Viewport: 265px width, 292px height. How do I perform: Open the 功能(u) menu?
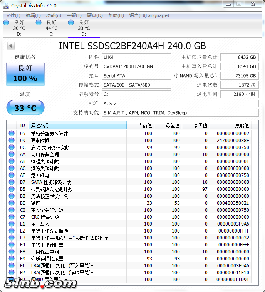click(54, 15)
